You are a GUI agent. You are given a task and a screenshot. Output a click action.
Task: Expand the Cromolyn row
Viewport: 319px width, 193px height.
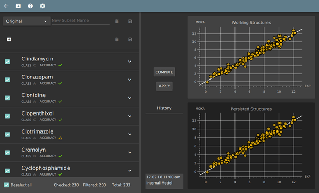point(130,152)
